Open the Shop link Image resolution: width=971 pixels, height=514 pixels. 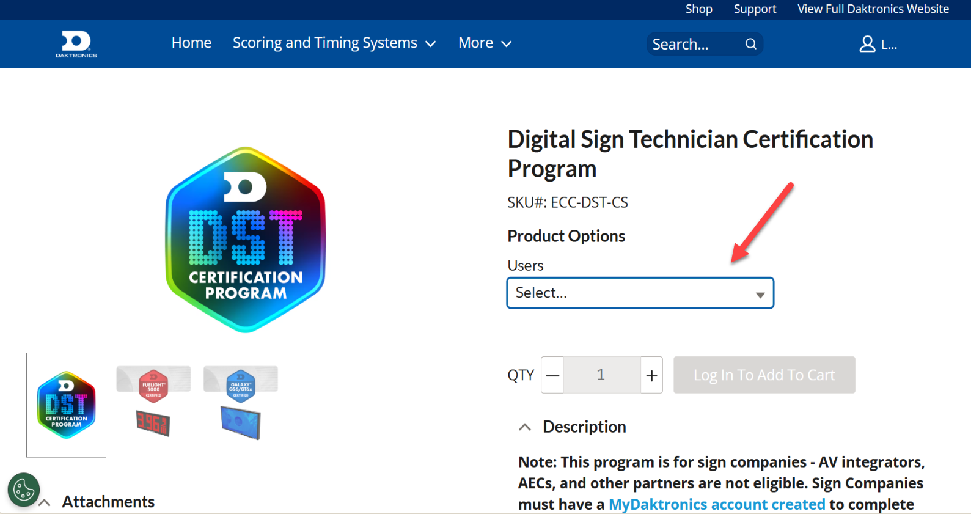698,9
